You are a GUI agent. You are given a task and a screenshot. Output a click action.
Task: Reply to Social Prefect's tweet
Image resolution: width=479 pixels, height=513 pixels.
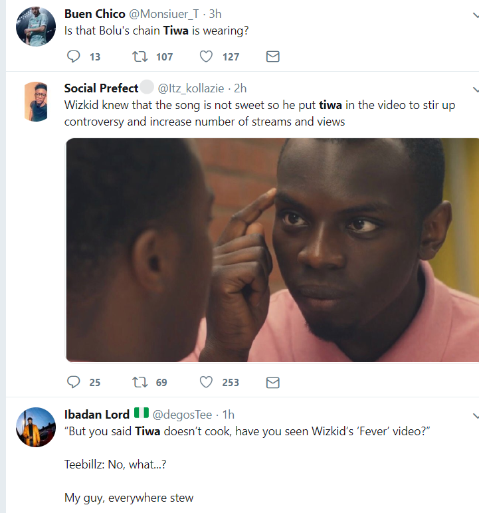[x=74, y=382]
